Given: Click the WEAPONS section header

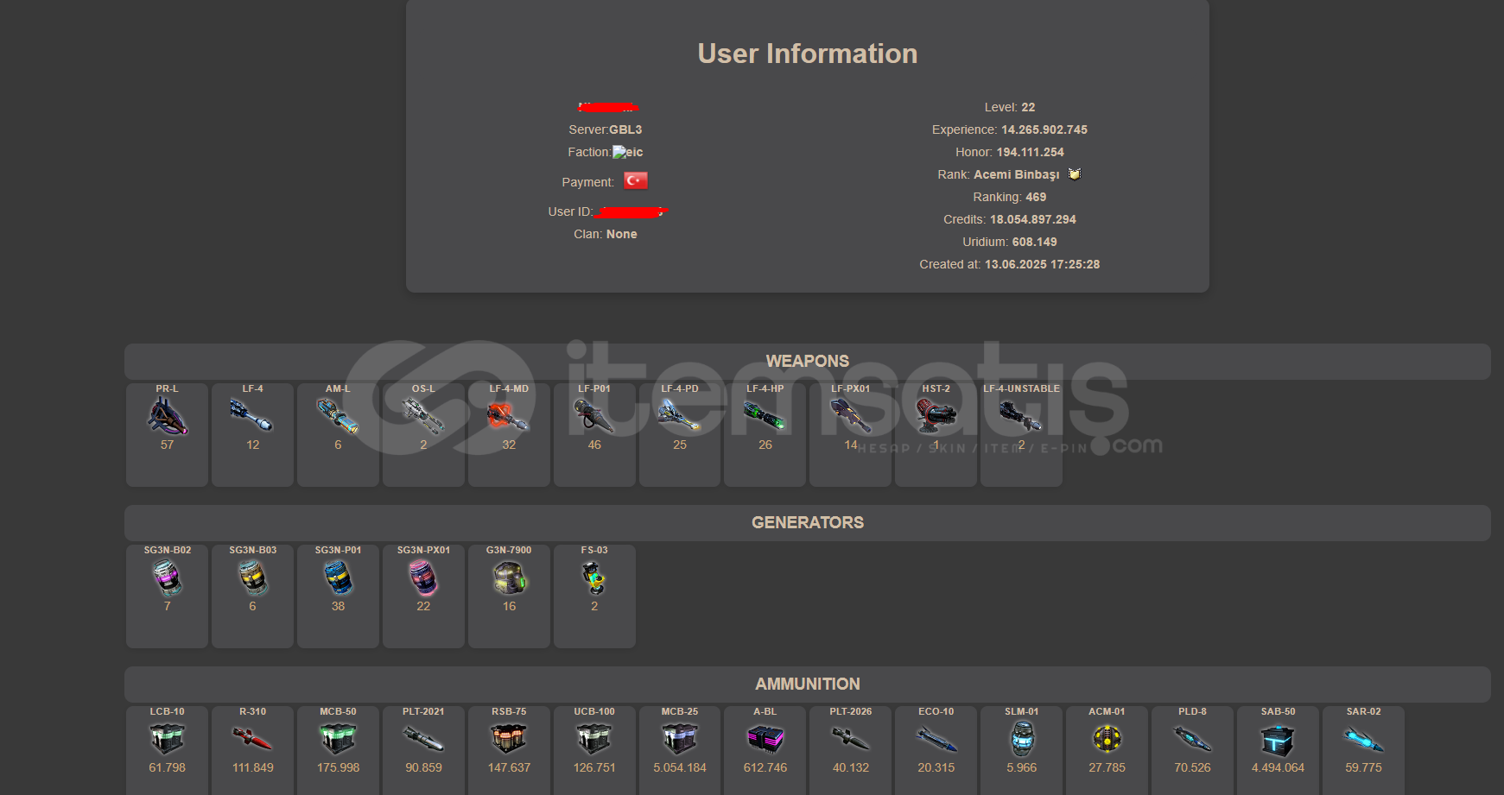Looking at the screenshot, I should (x=807, y=361).
